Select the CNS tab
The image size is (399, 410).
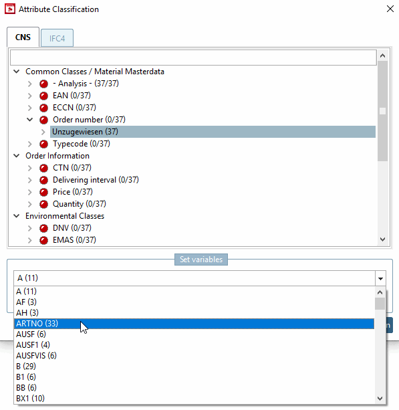(x=23, y=37)
